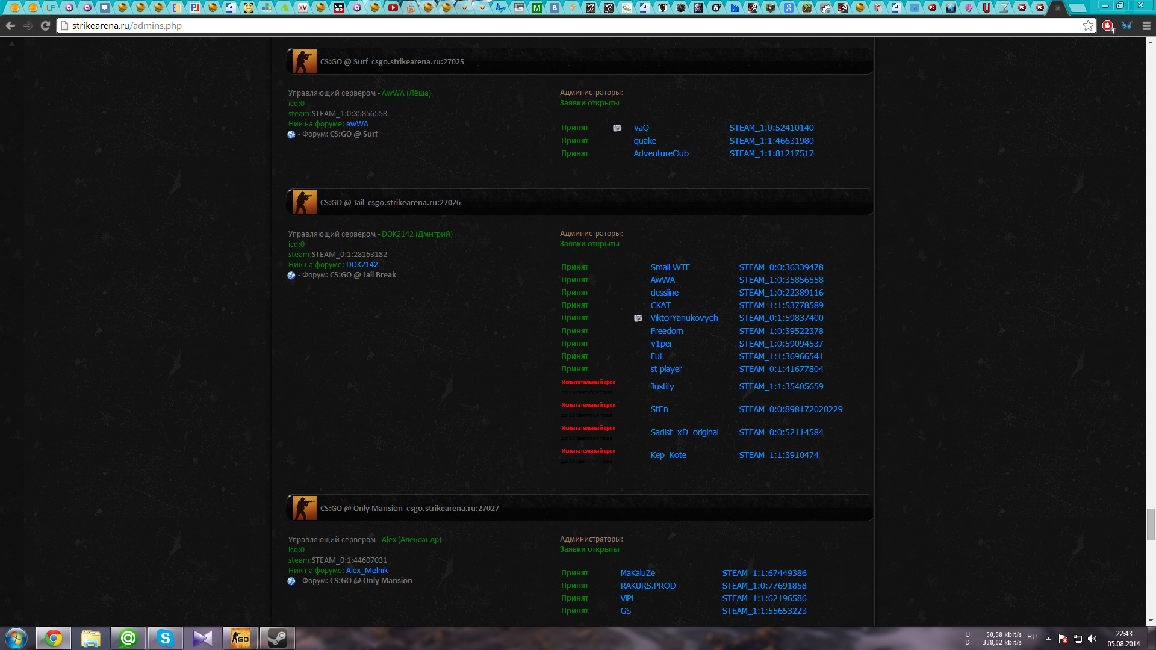Open Mail.ru Agent from the taskbar

(128, 638)
